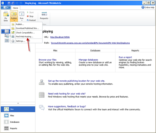The width and height of the screenshot is (156, 133).
Task: Switch to the Reports workspace
Action: [18, 128]
